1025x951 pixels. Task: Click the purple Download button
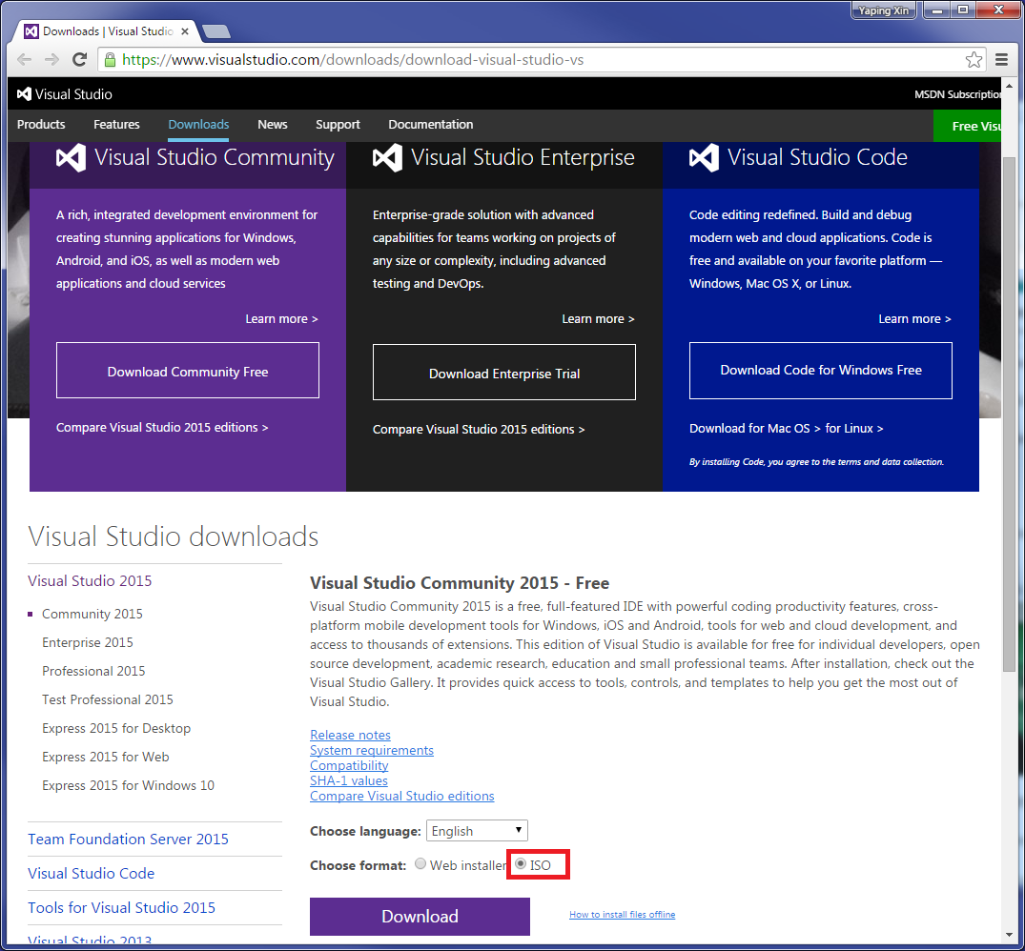pyautogui.click(x=420, y=917)
